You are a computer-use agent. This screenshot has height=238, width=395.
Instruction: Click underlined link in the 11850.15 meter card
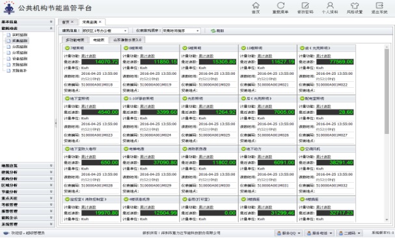(147, 56)
